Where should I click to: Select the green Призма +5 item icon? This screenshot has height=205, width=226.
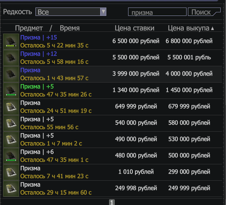tap(11, 91)
